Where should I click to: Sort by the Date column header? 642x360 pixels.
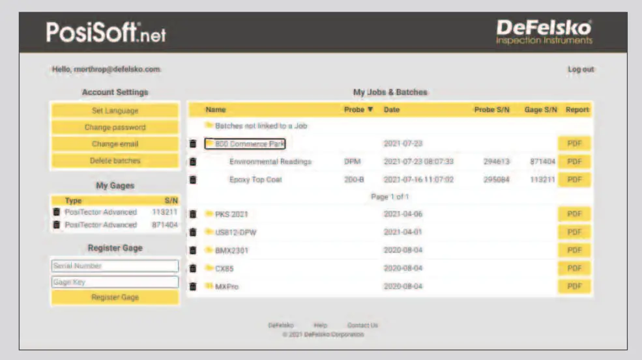click(392, 109)
